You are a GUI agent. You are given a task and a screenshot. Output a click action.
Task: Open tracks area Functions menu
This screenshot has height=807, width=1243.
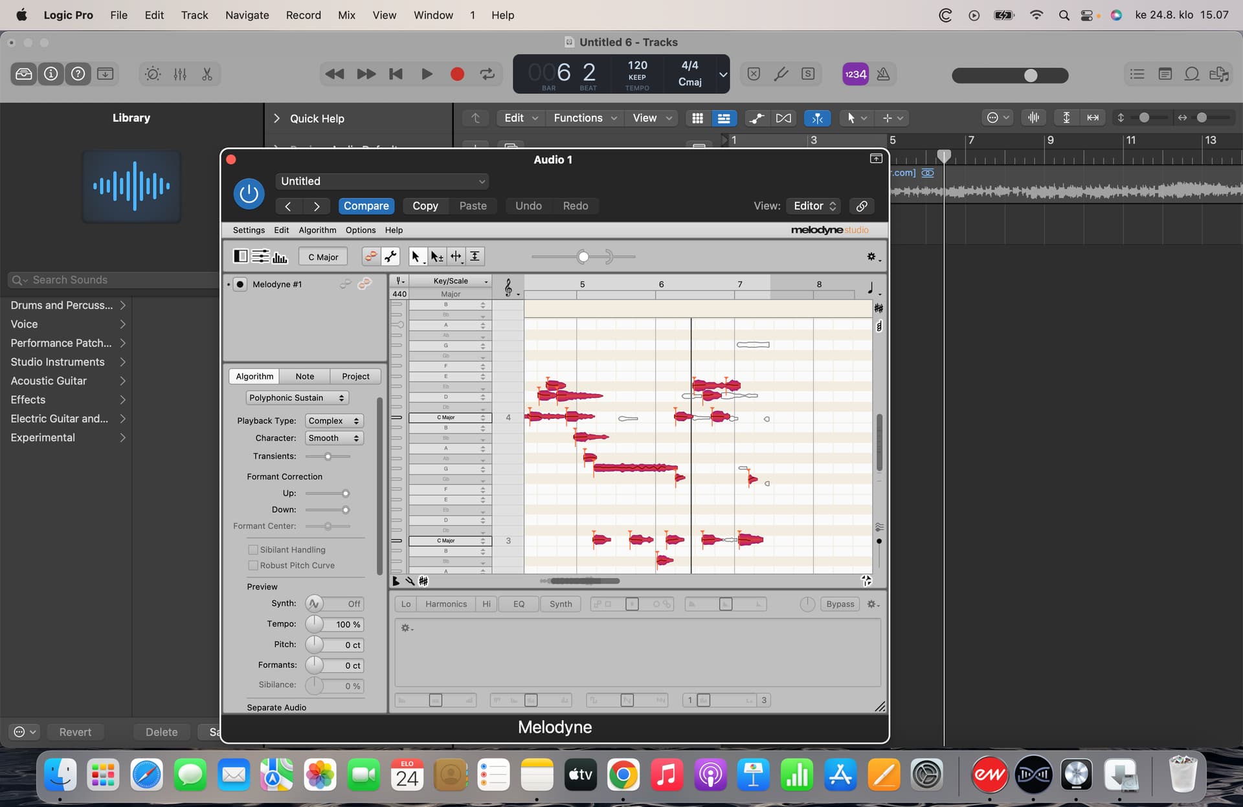(585, 118)
